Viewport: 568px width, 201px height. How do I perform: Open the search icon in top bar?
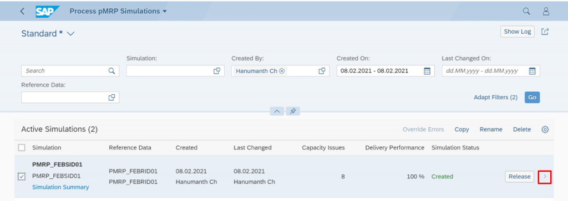526,11
